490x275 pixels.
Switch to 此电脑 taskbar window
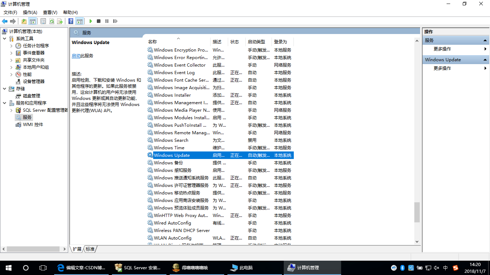[255, 268]
